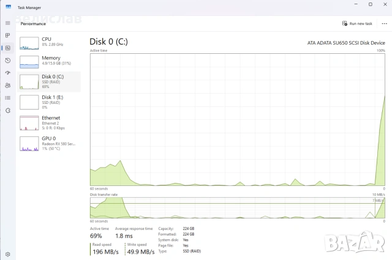Screen dimensions: 392x260
Task: Select the CPU performance item
Action: coord(49,43)
